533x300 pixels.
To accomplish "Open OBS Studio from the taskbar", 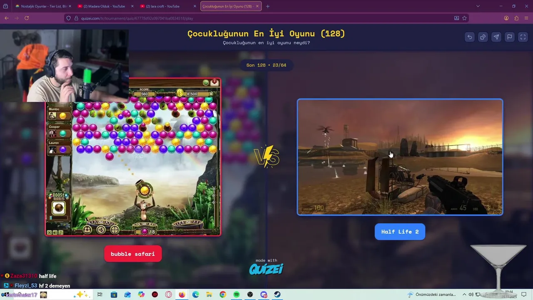I will [250, 295].
